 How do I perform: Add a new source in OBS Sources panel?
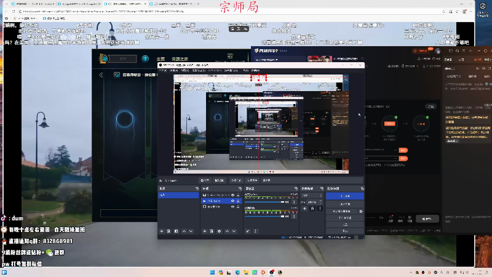pyautogui.click(x=205, y=231)
